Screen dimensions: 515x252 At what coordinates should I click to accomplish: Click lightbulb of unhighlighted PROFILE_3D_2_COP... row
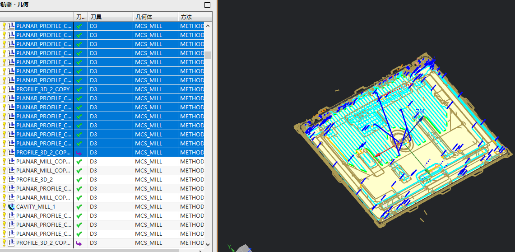coord(4,243)
